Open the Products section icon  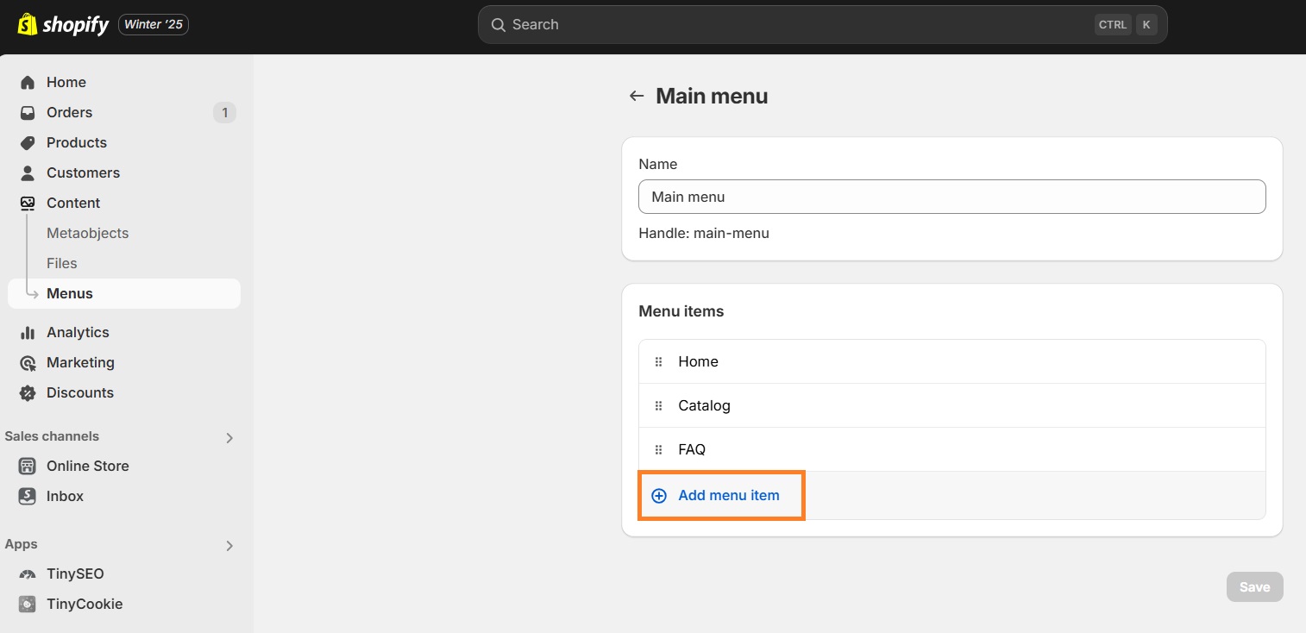tap(28, 142)
